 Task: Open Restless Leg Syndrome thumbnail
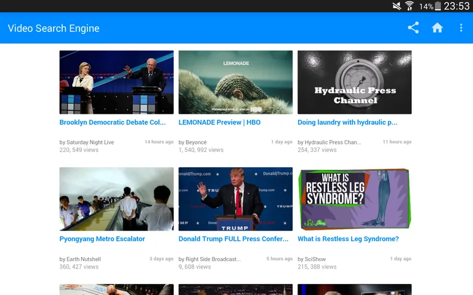click(355, 199)
